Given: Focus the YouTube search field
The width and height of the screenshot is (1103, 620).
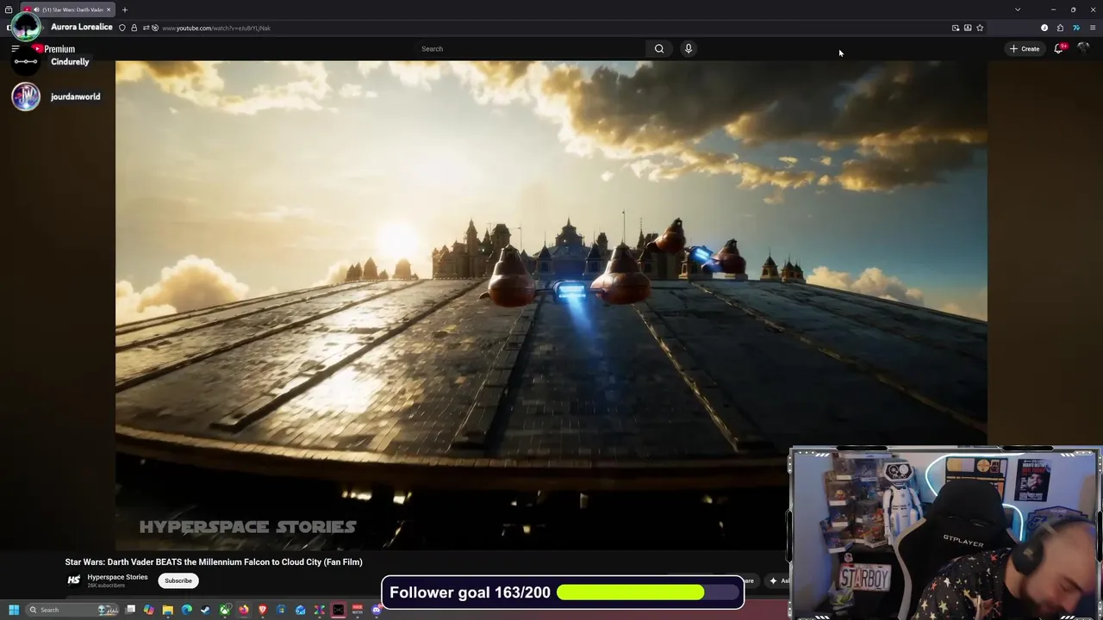Looking at the screenshot, I should coord(530,49).
